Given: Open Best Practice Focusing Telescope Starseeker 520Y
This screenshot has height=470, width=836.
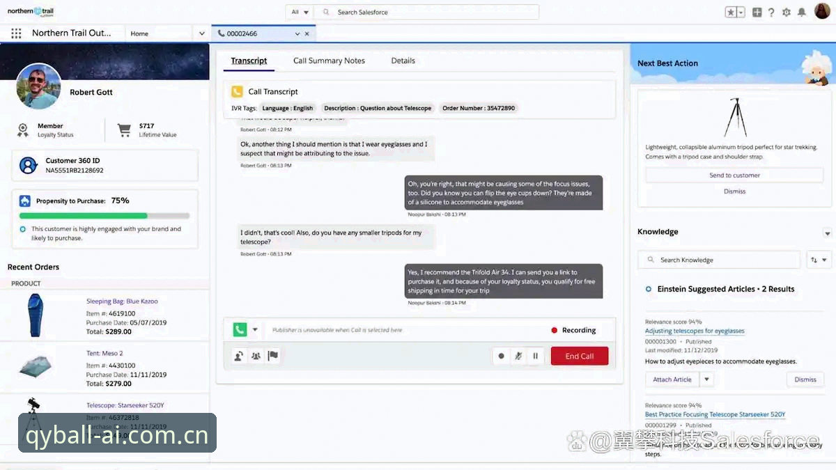Looking at the screenshot, I should (x=715, y=414).
